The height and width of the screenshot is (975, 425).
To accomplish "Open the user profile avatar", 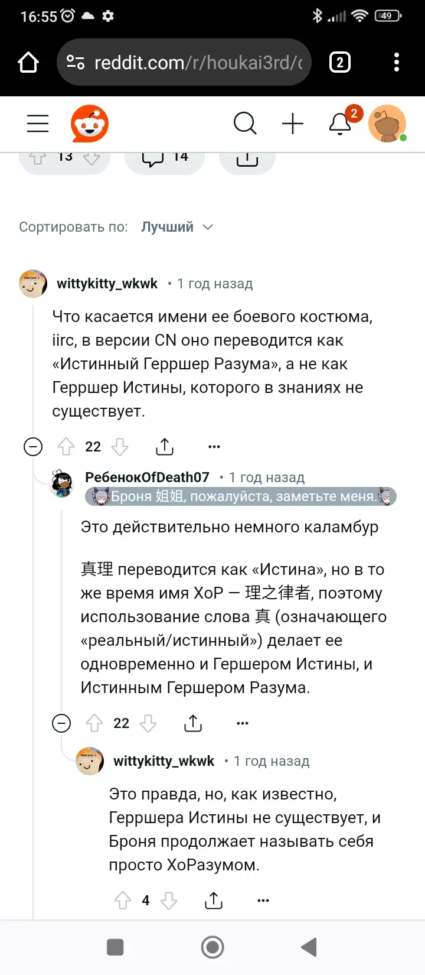I will (387, 123).
